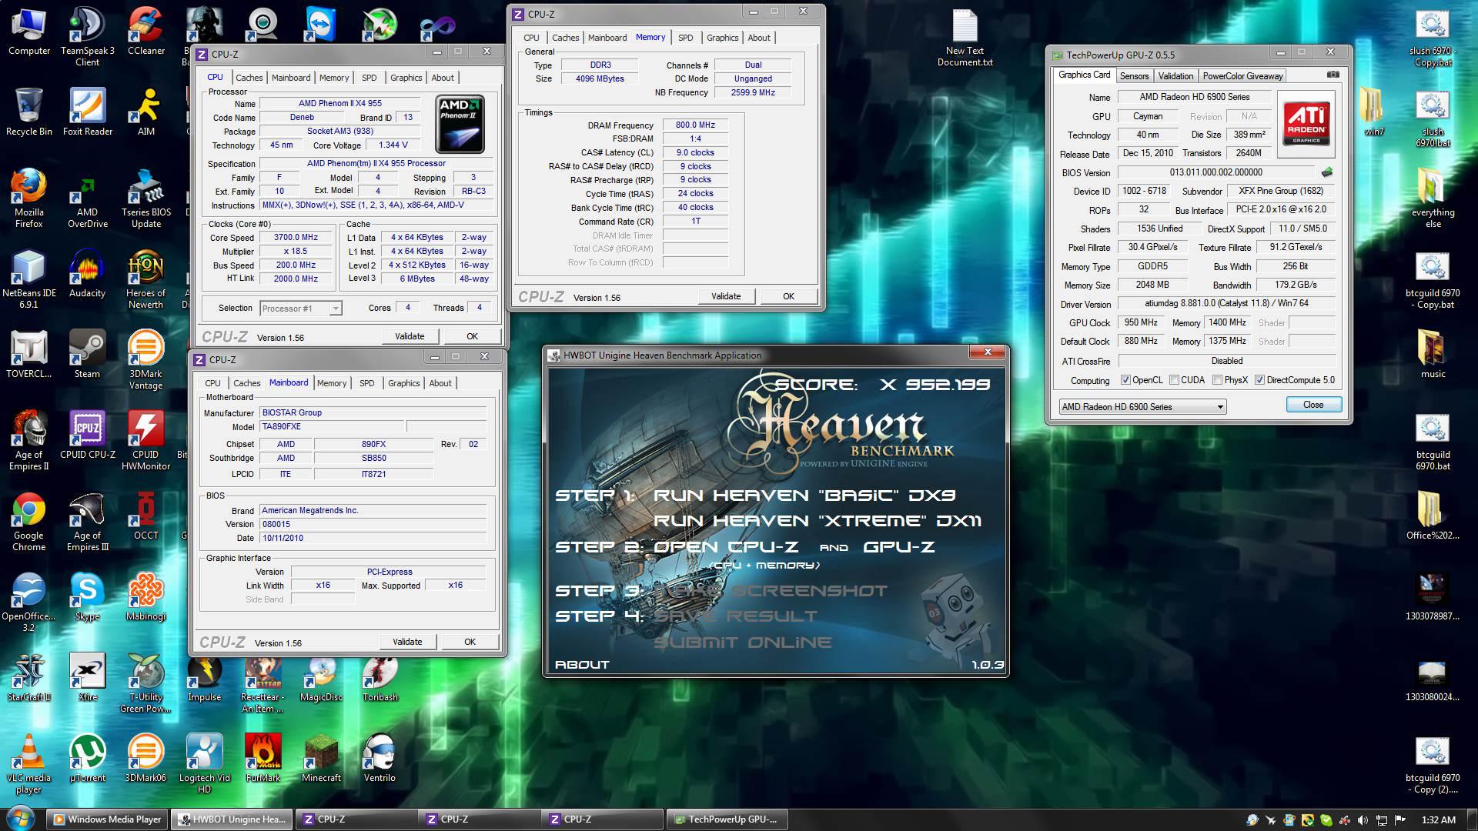Open the Computer desktop icon
Screen dimensions: 1478x831
tap(28, 32)
